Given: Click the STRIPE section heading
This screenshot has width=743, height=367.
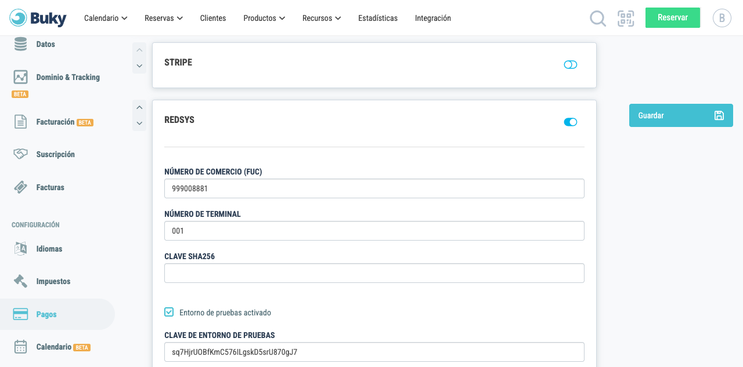Looking at the screenshot, I should point(178,63).
